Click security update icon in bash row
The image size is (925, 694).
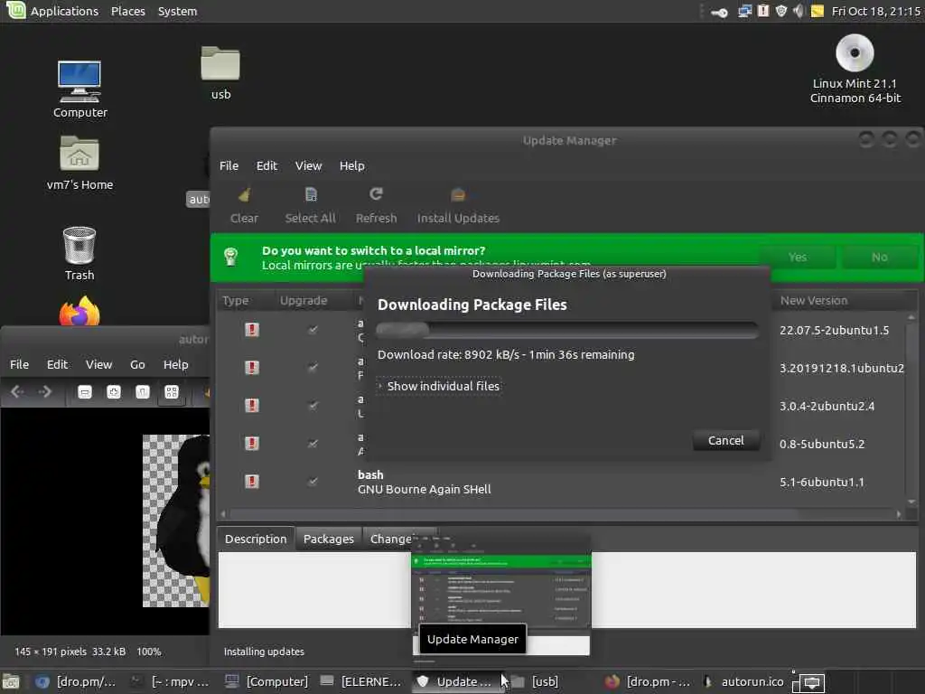(x=252, y=481)
